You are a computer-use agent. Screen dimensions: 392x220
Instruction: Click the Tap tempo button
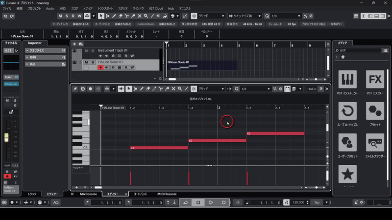click(x=317, y=202)
